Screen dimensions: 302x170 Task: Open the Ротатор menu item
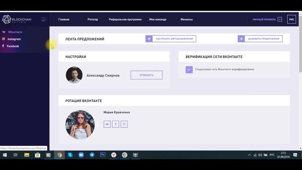click(x=92, y=19)
